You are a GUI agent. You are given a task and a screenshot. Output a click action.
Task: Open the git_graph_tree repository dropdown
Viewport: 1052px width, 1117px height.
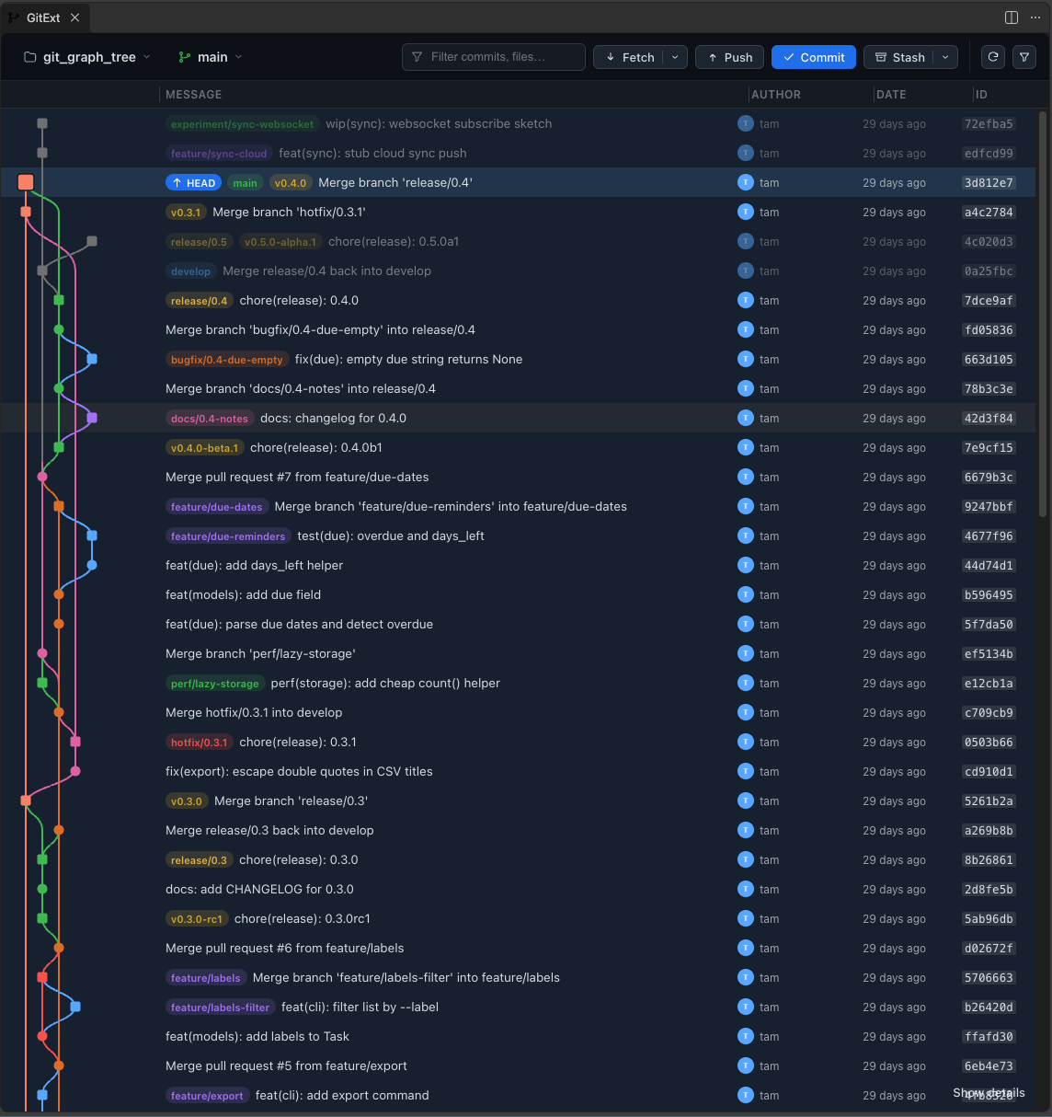(87, 57)
